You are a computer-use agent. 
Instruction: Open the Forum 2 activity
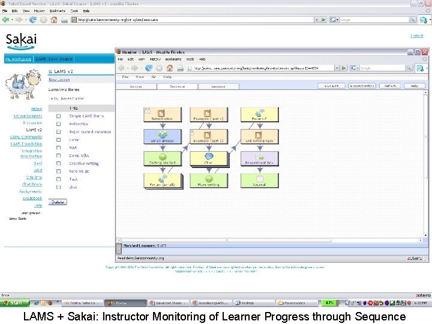click(260, 115)
